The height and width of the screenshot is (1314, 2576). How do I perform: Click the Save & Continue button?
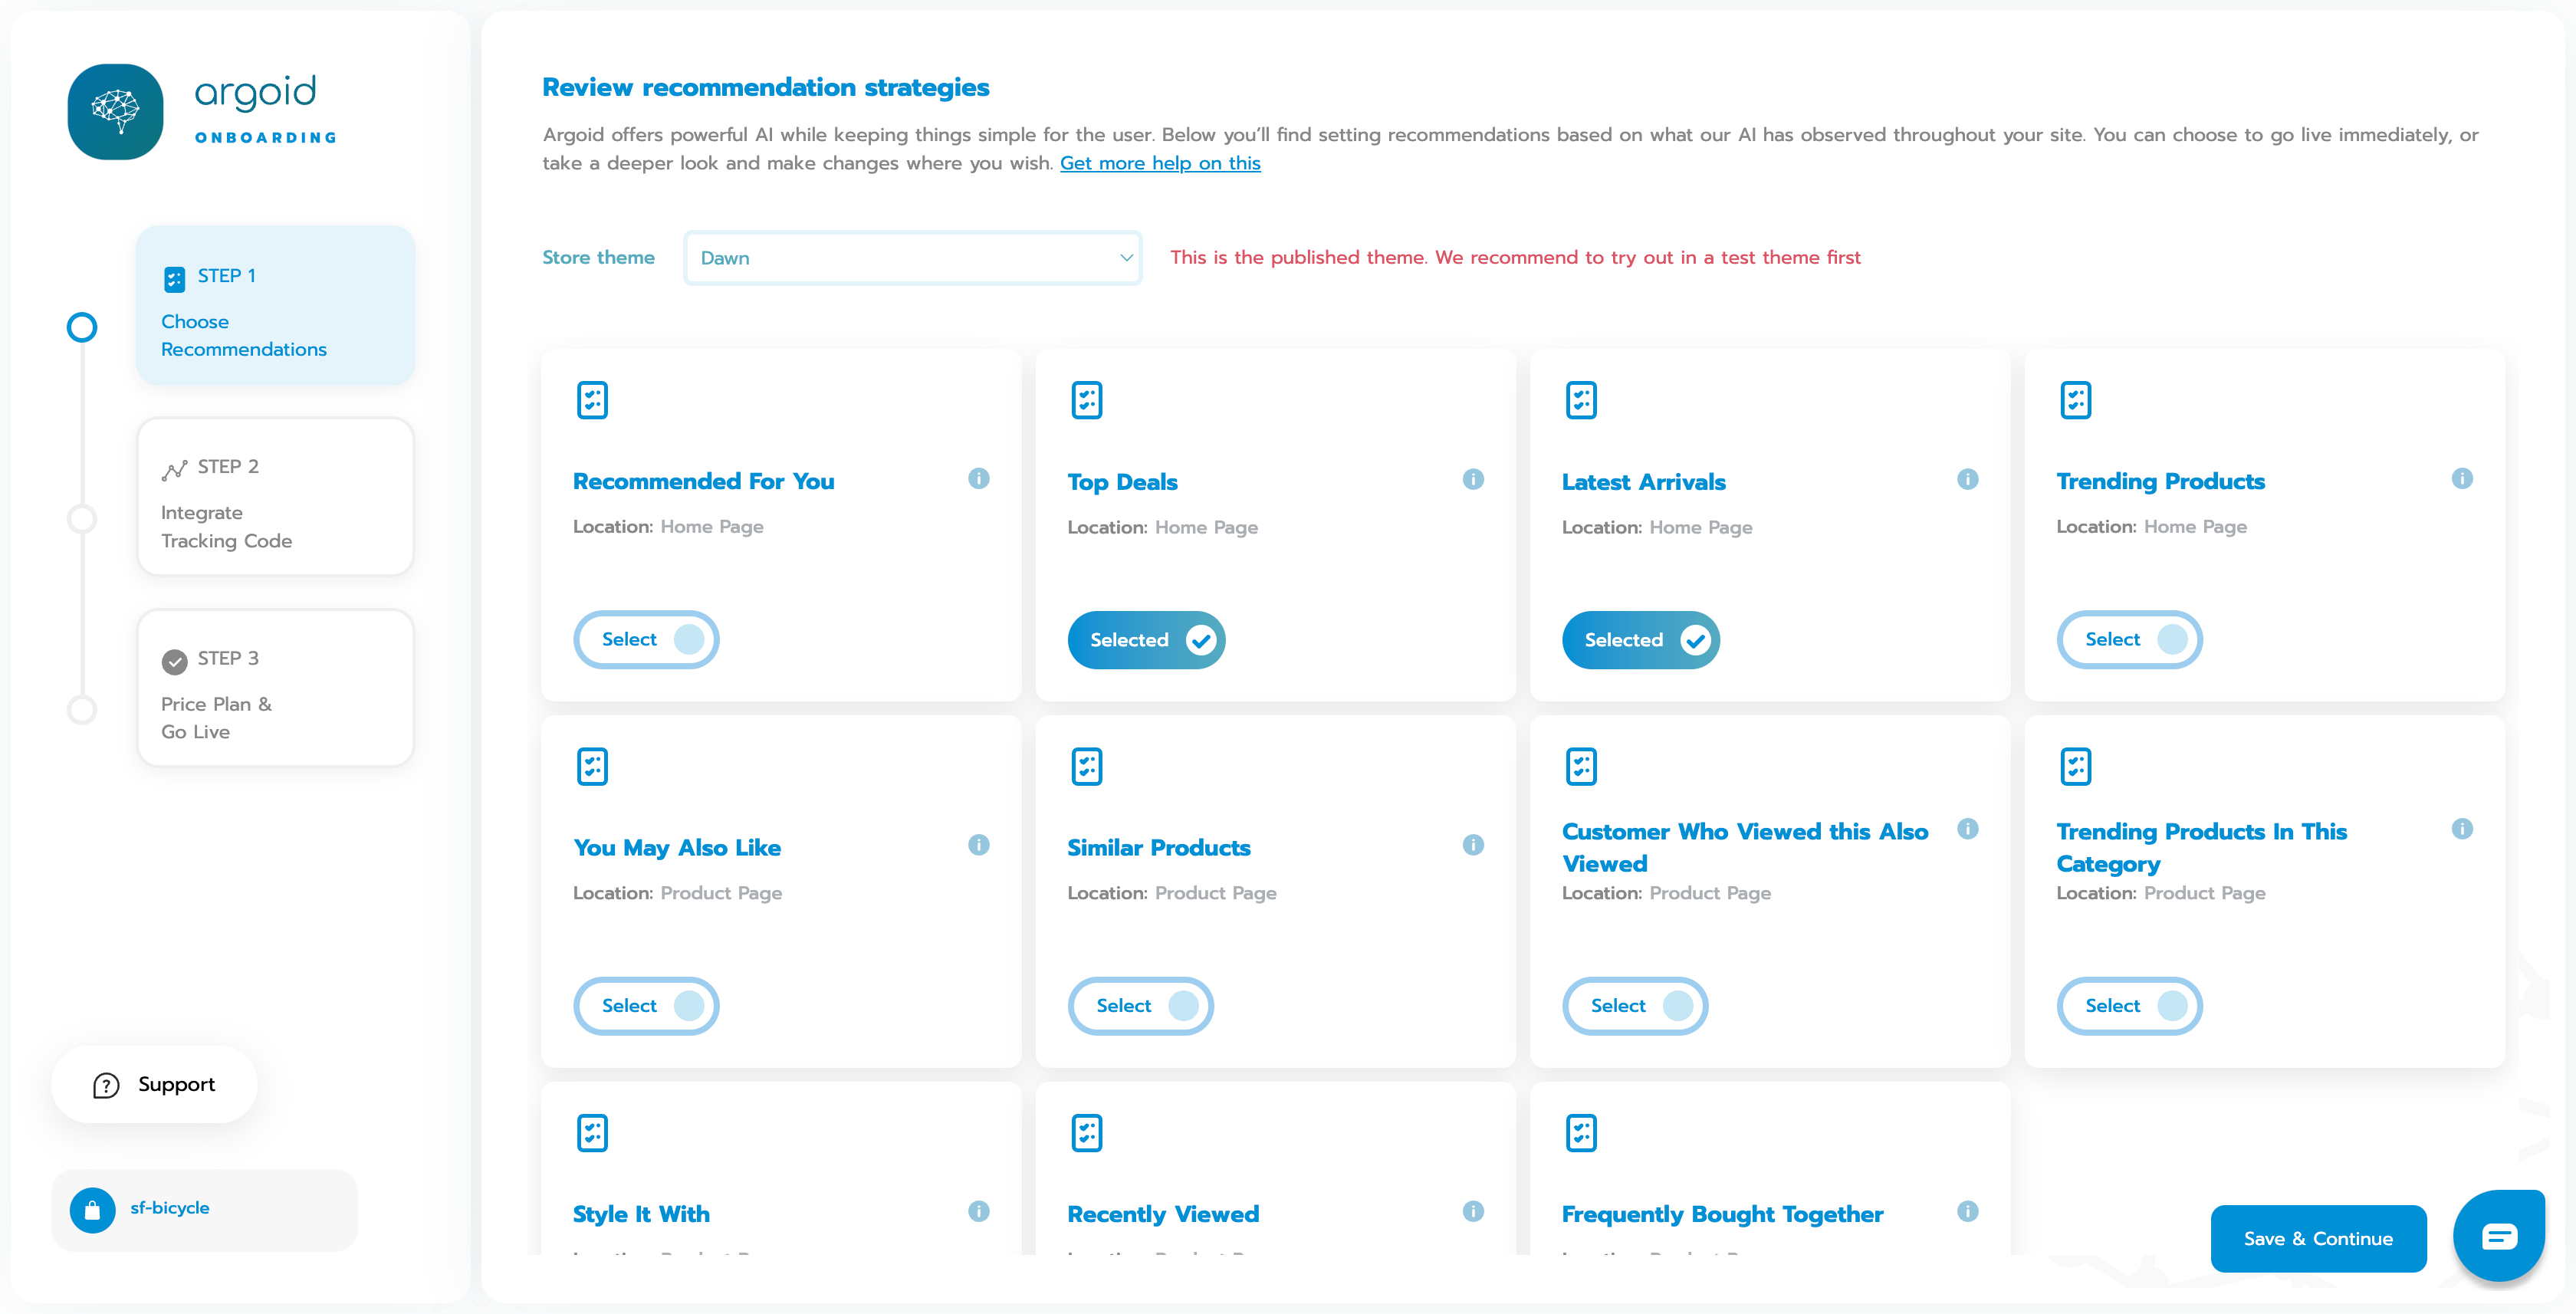(x=2318, y=1239)
